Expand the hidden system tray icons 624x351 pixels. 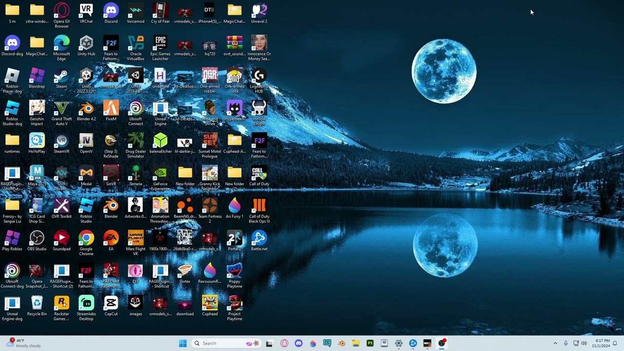pyautogui.click(x=555, y=343)
